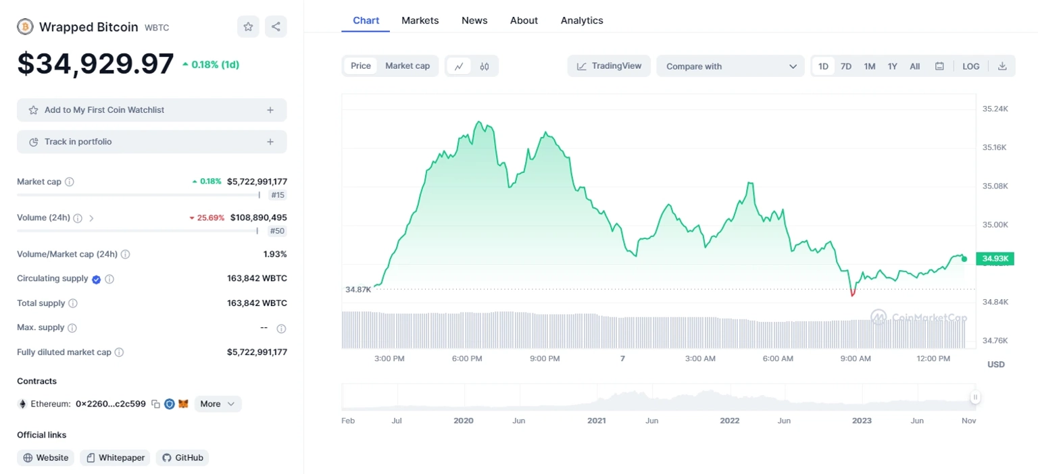Select the Market cap chart toggle
Viewport: 1038px width, 474px height.
(407, 65)
